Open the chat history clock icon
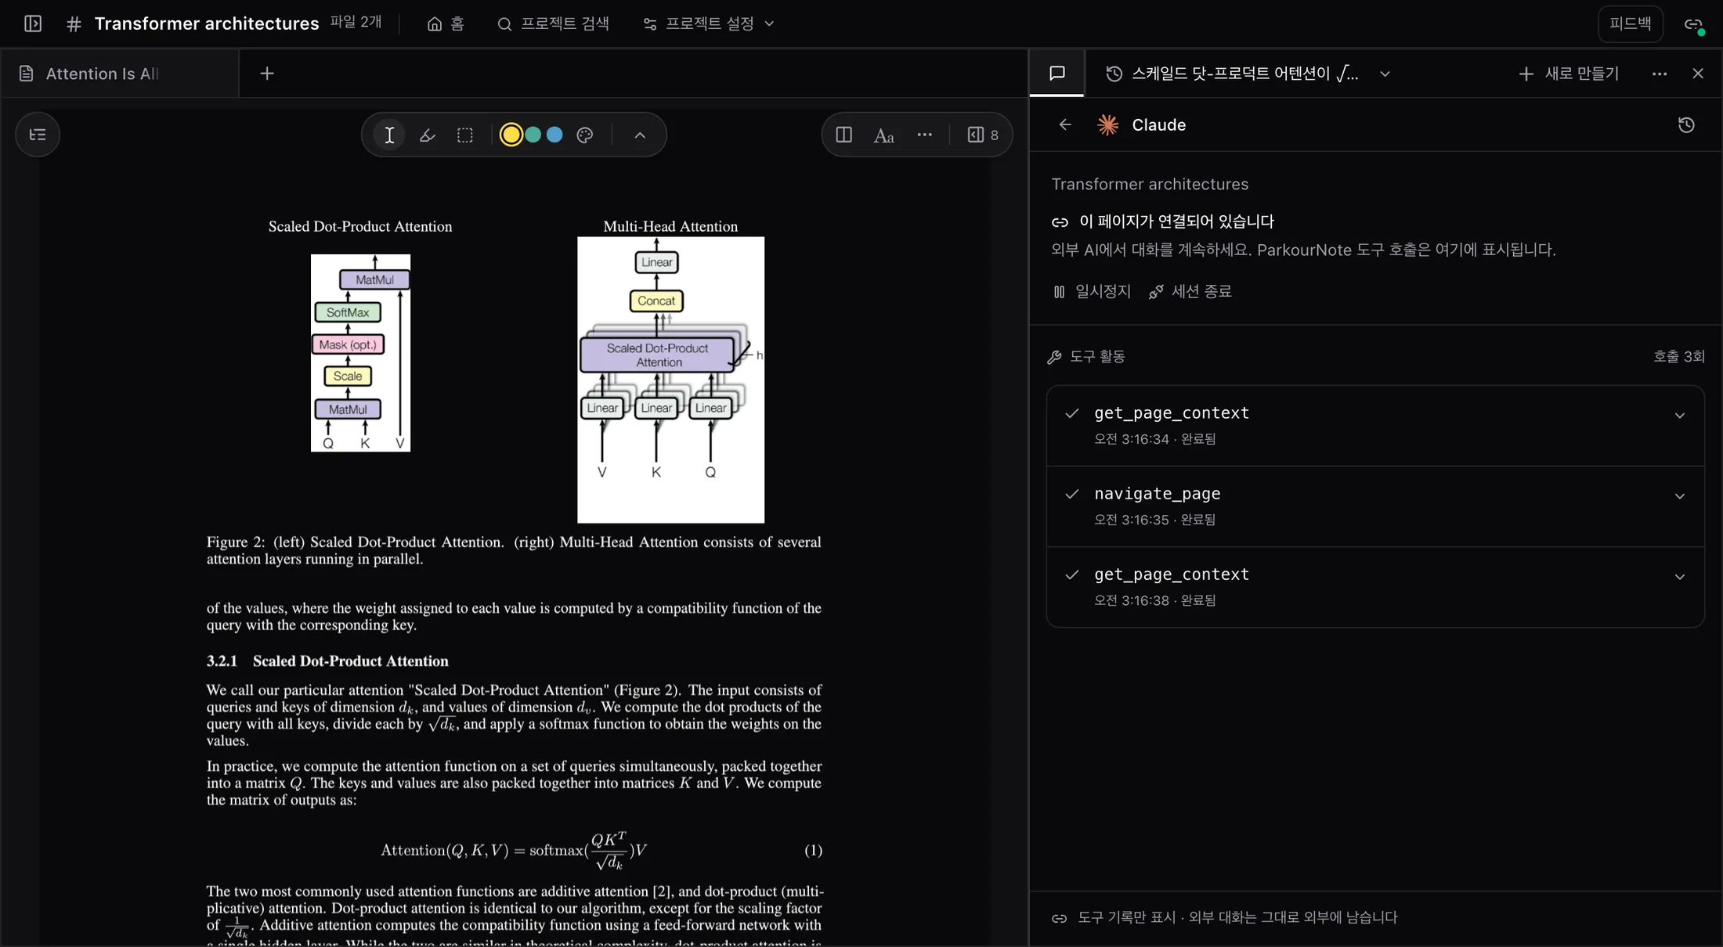Screen dimensions: 1723x947 [1114, 74]
